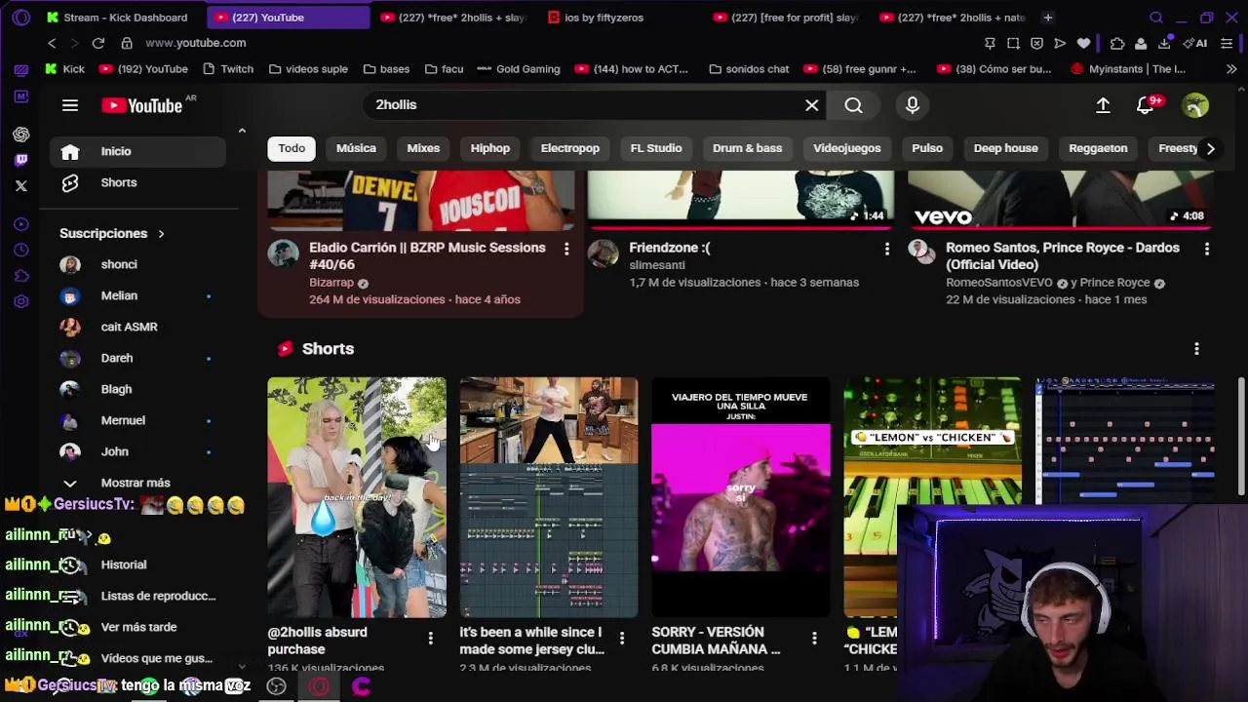1248x702 pixels.
Task: Open the slimesanti channel link
Action: click(657, 265)
